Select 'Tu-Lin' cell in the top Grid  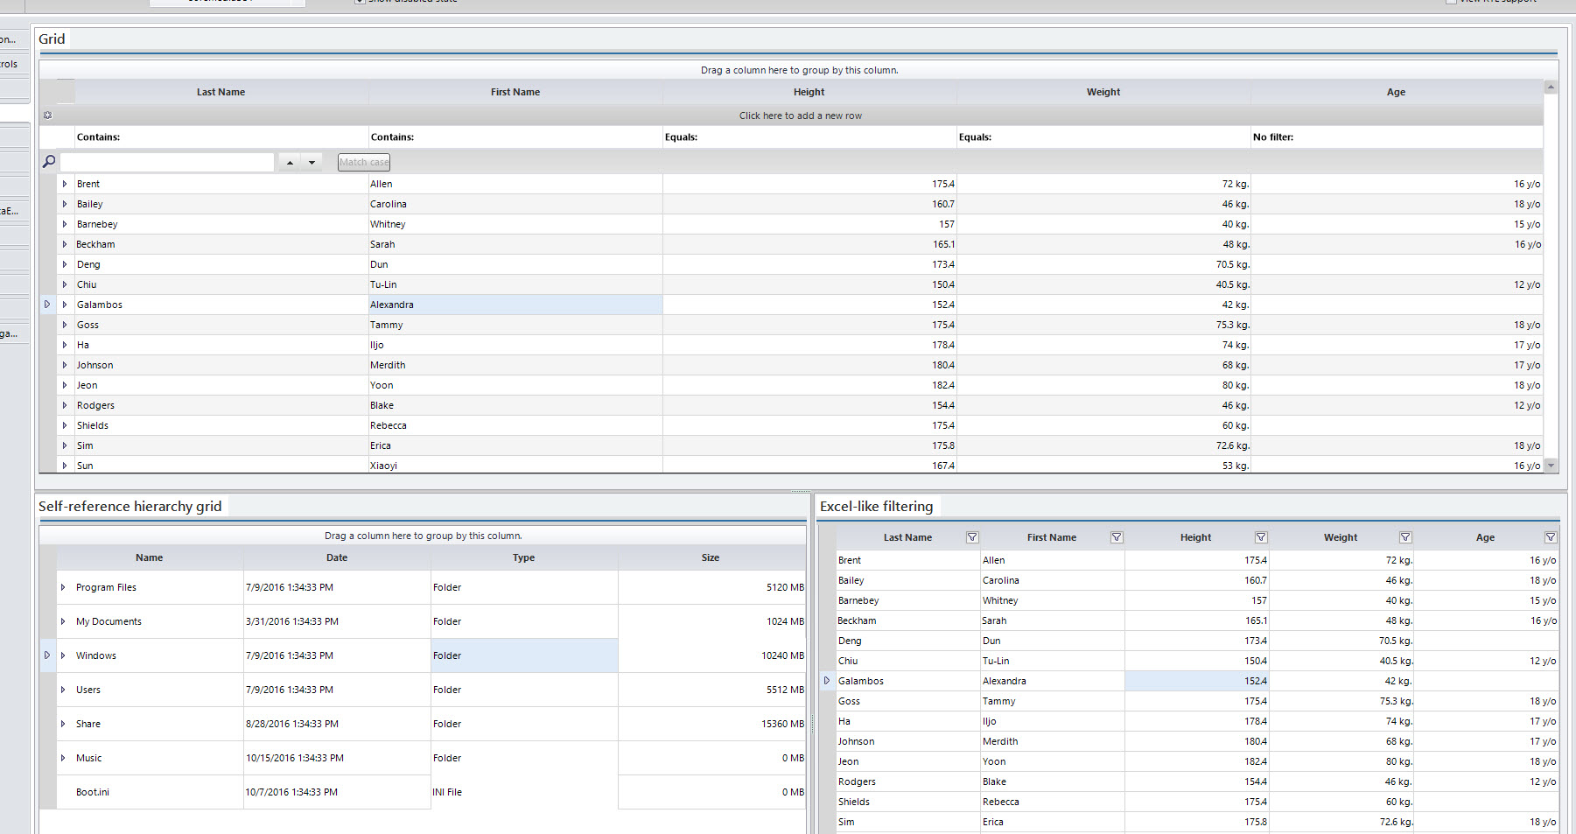coord(515,284)
